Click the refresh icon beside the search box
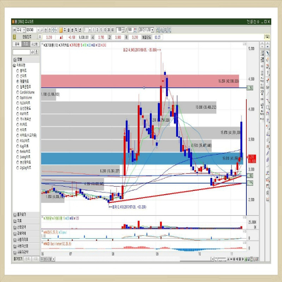 click(32, 52)
